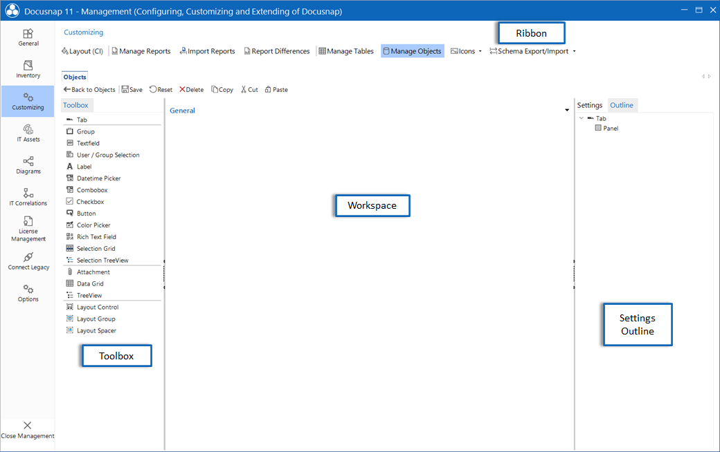
Task: Collapse the Tab node in the Outline
Action: tap(582, 117)
